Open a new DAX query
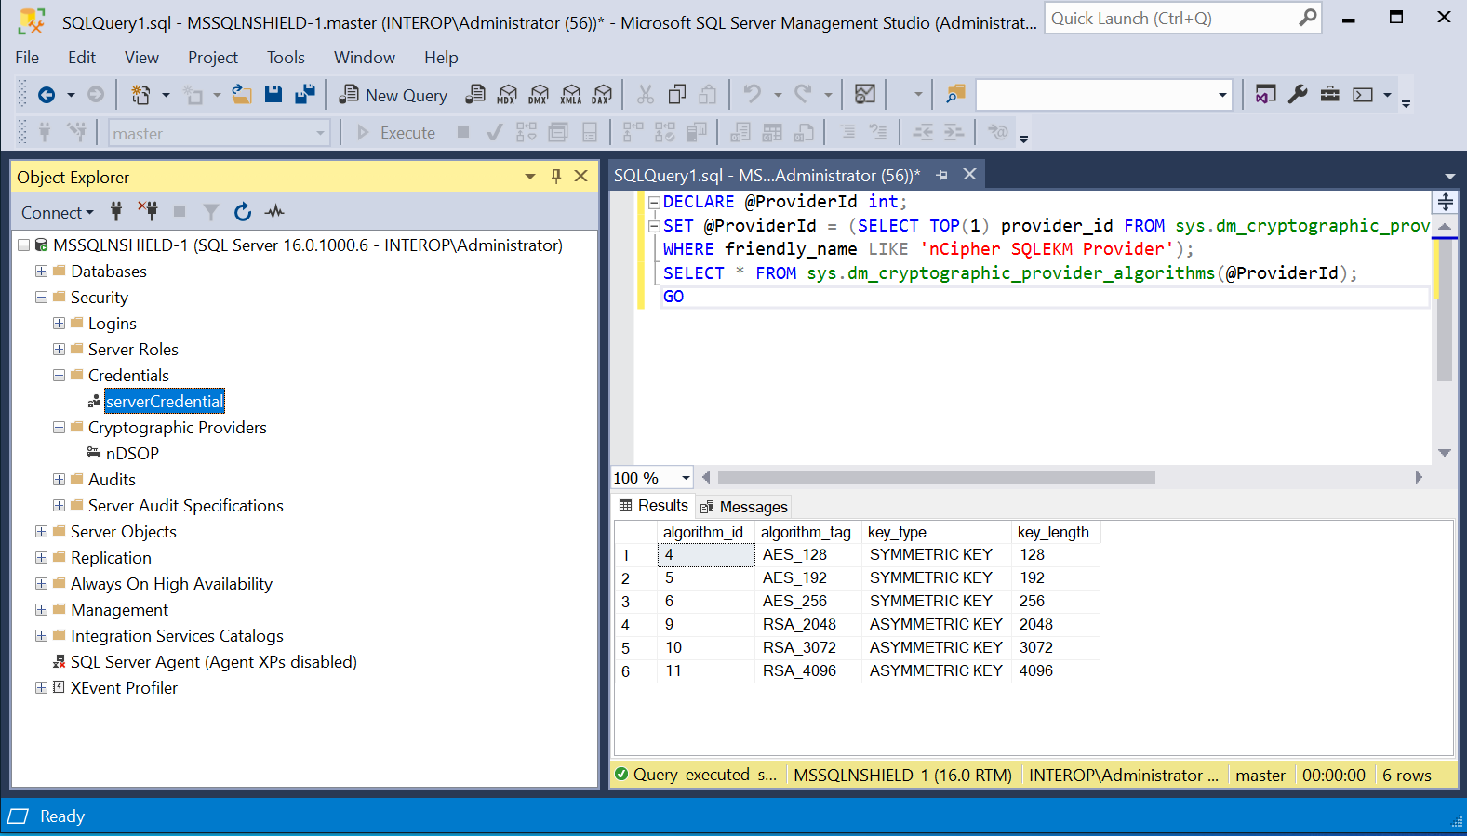Image resolution: width=1467 pixels, height=836 pixels. click(603, 94)
